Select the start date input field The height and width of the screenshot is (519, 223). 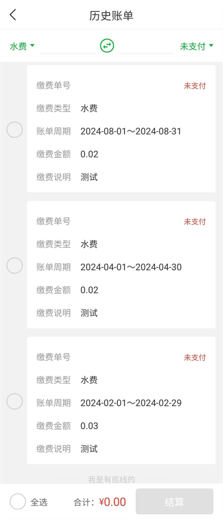[x=68, y=46]
